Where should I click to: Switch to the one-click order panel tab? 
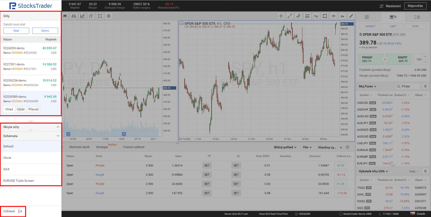(x=393, y=17)
